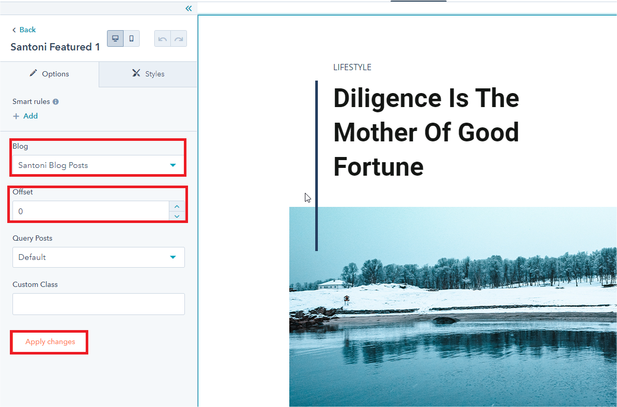This screenshot has width=617, height=407.
Task: Click the Undo arrow icon
Action: point(163,39)
